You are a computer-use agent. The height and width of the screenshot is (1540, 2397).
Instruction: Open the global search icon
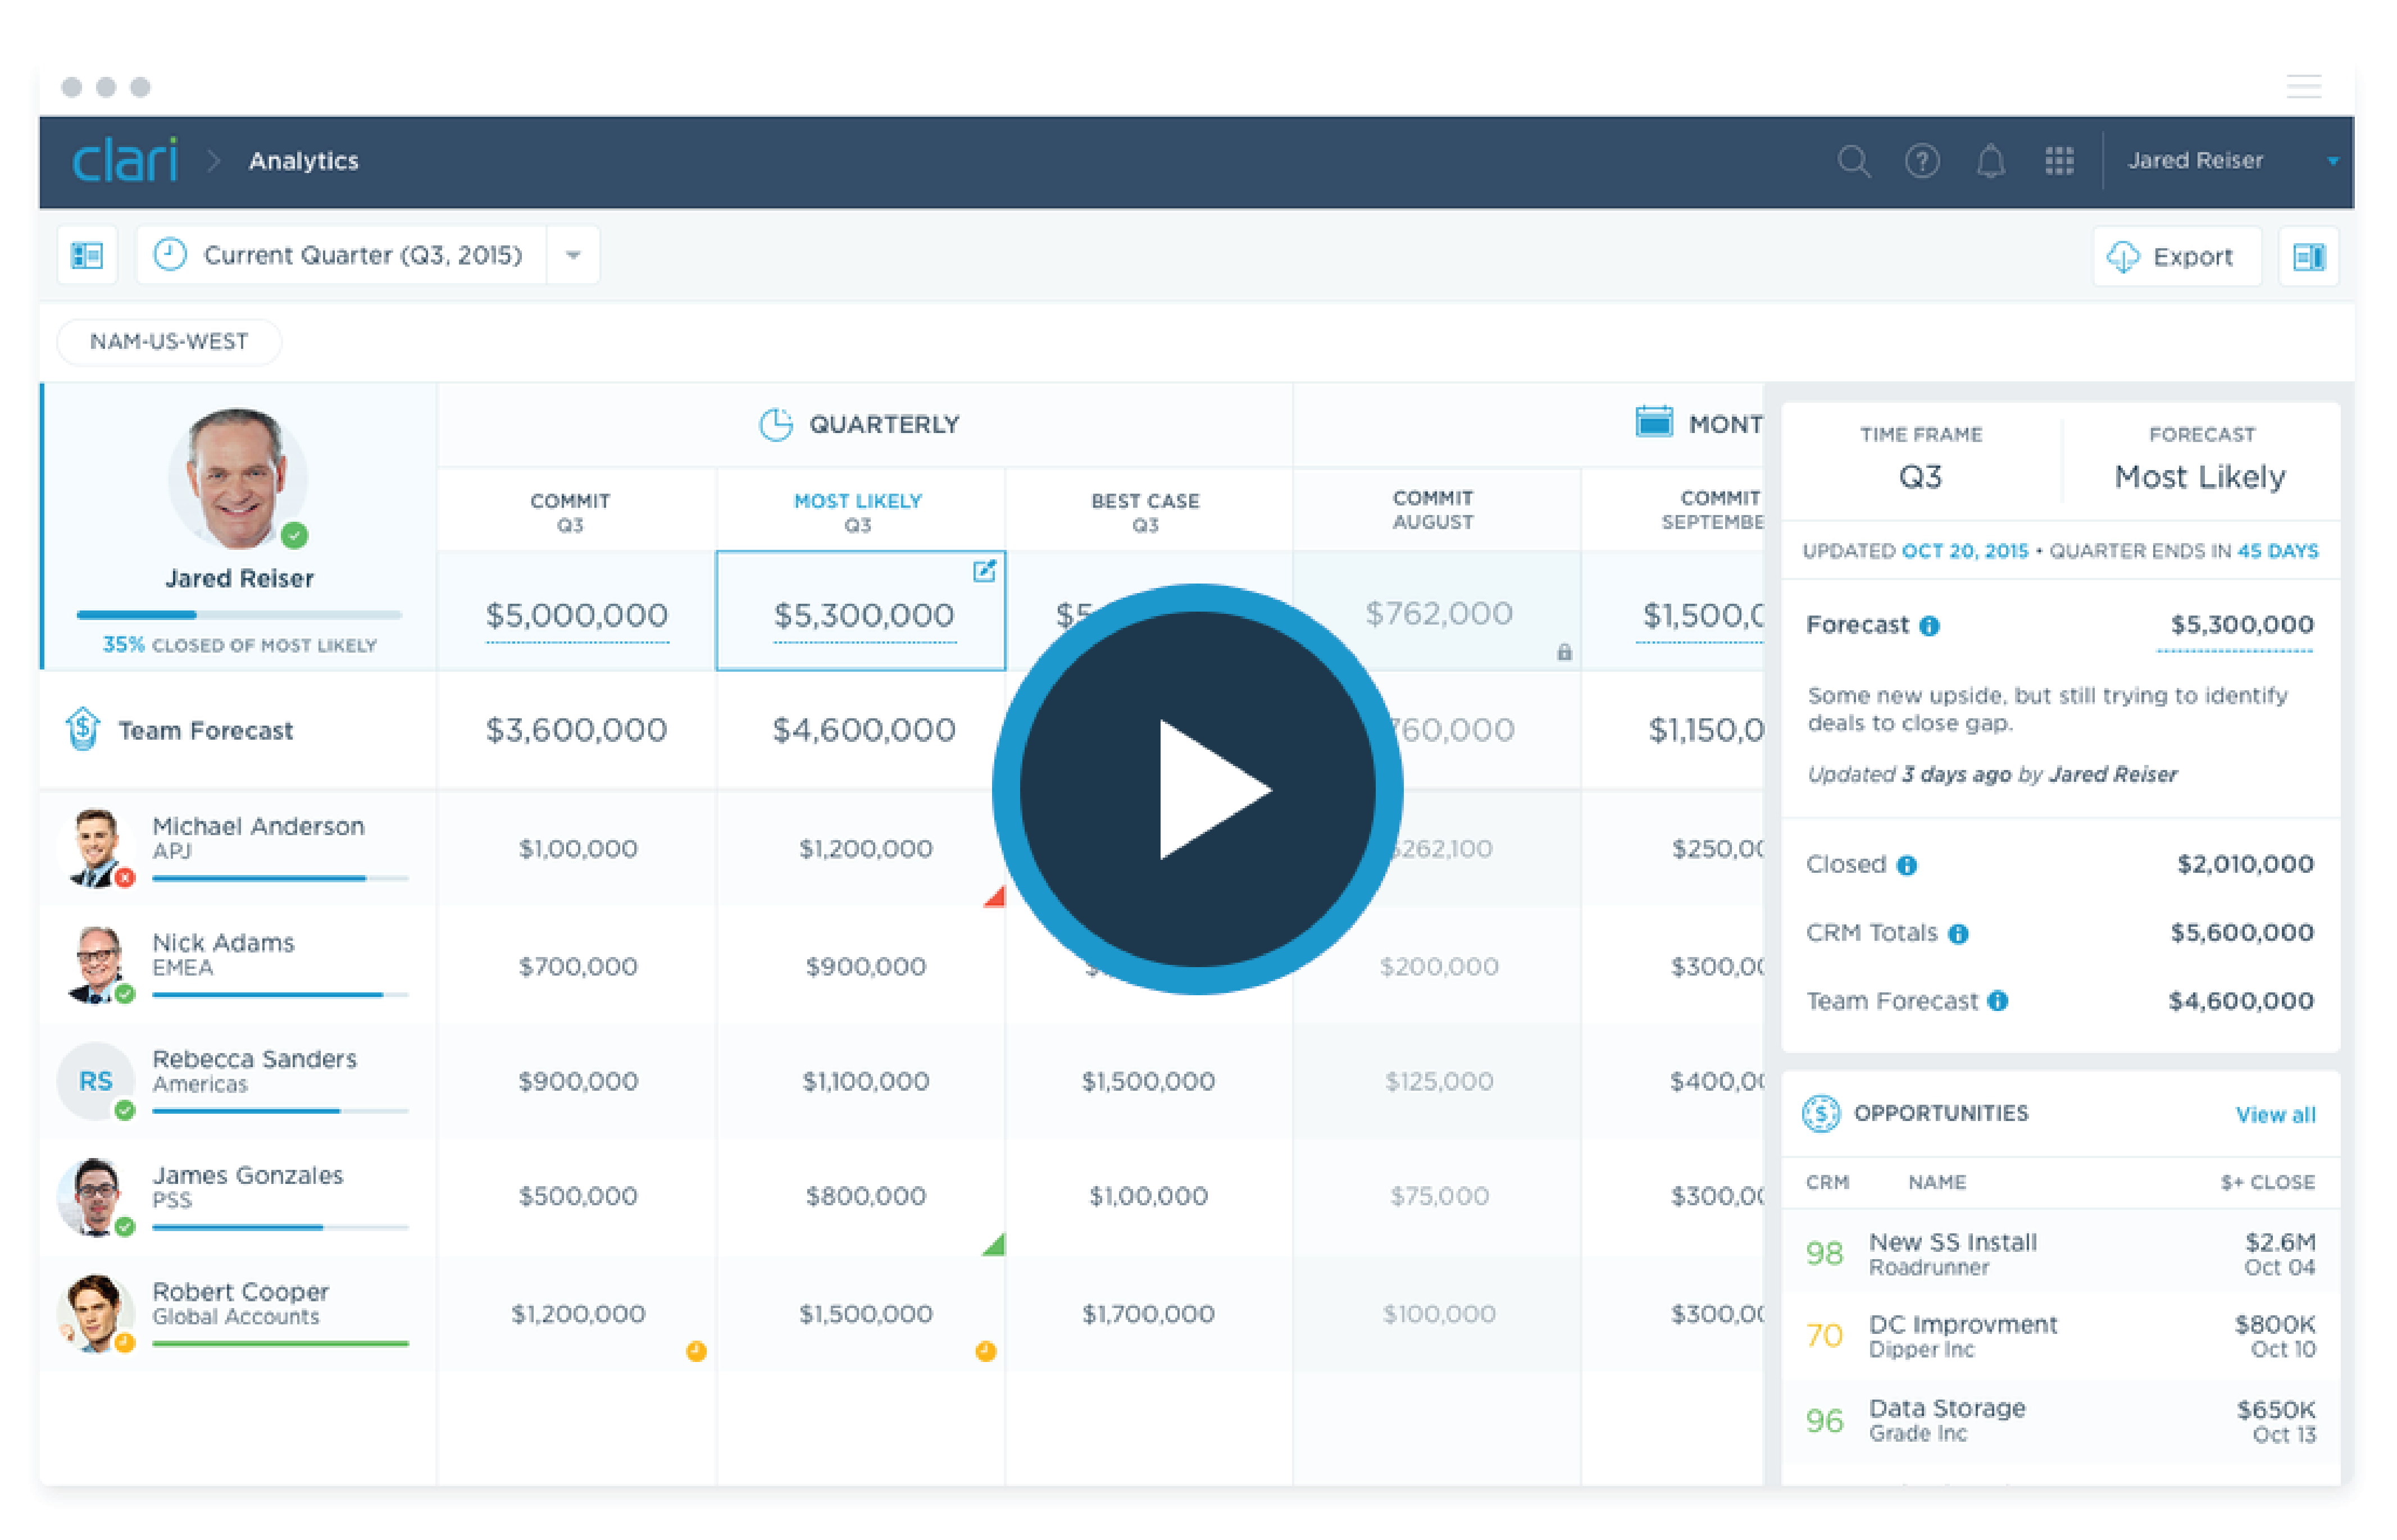pos(1854,161)
